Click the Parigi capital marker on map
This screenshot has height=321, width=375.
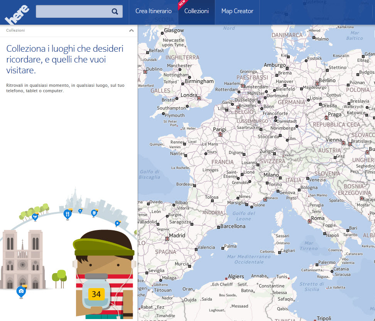(220, 135)
